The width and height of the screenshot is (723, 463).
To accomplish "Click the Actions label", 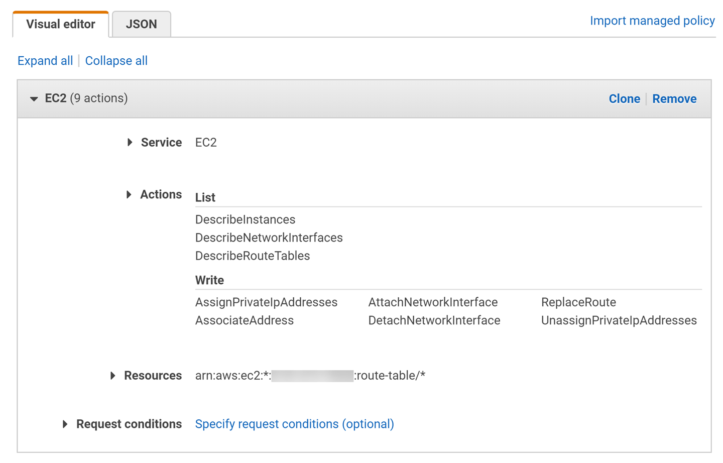I will click(x=161, y=195).
